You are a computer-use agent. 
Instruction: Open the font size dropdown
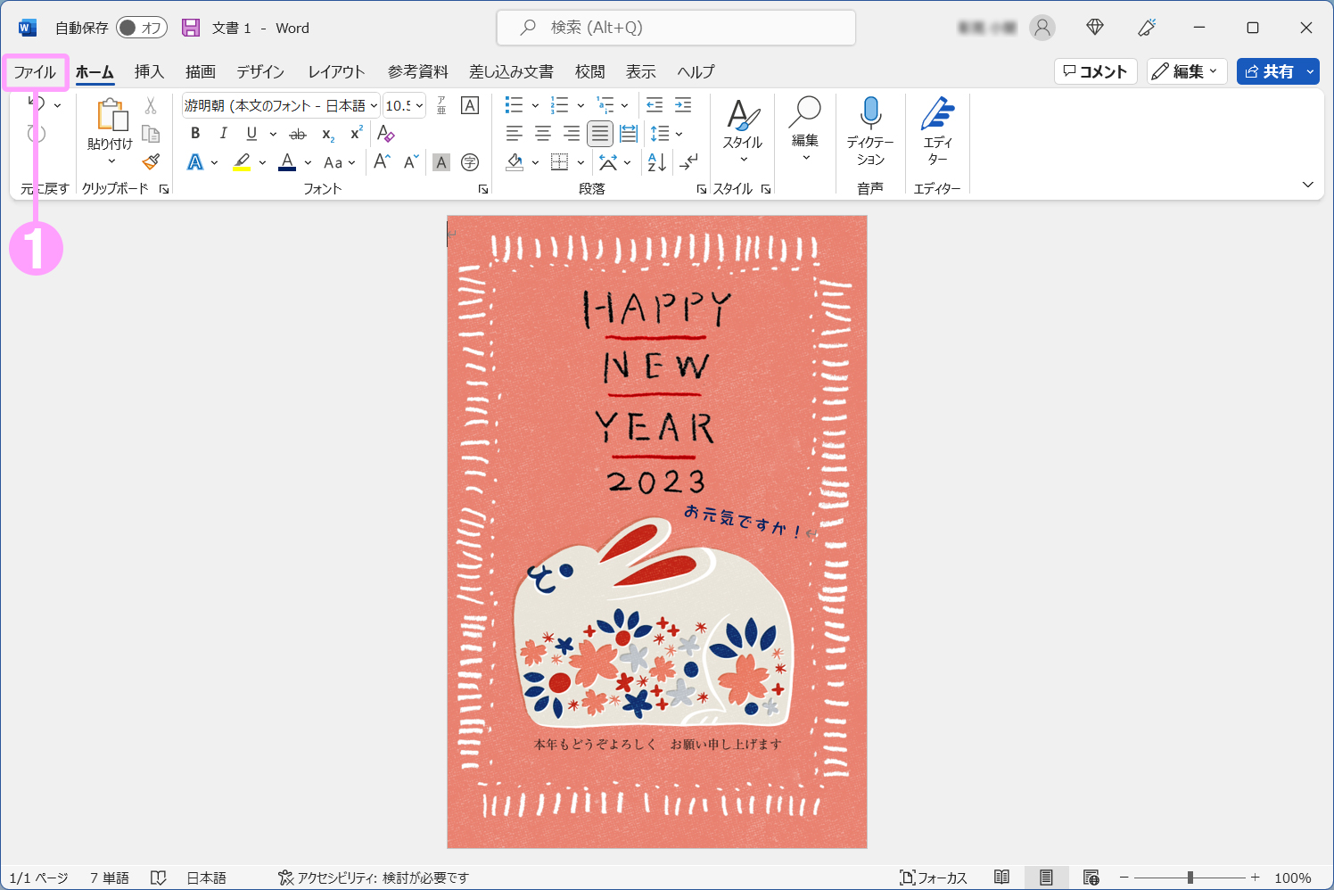(419, 105)
